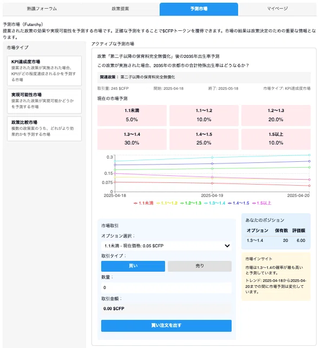Click the あなたのポジション heading
The width and height of the screenshot is (322, 348).
coord(265,220)
